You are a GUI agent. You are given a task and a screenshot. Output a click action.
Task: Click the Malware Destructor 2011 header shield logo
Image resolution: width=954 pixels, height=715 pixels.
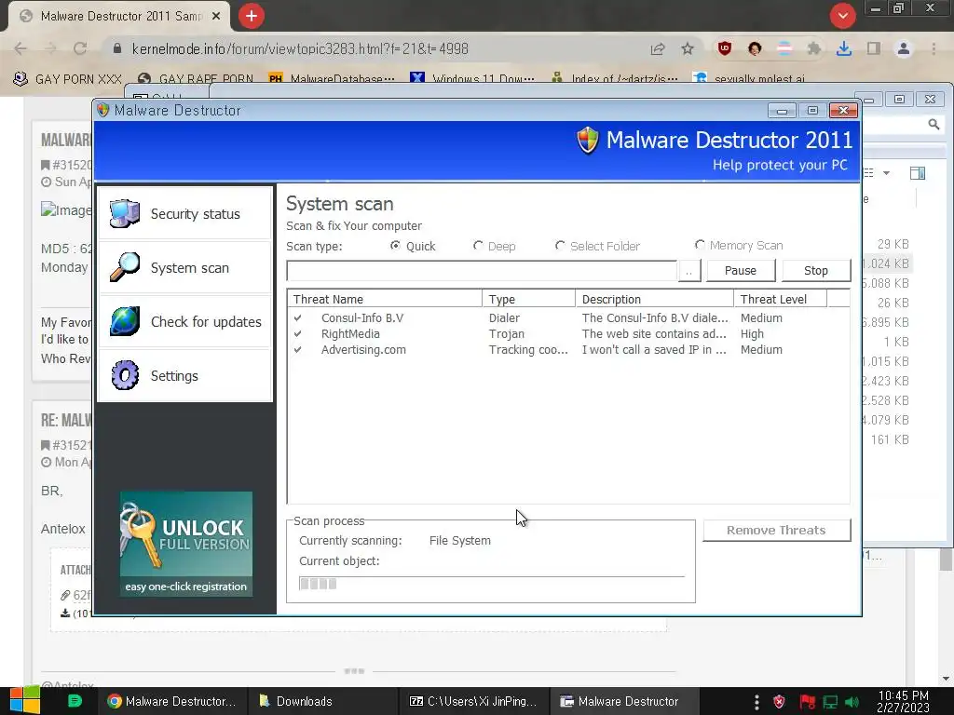[588, 141]
